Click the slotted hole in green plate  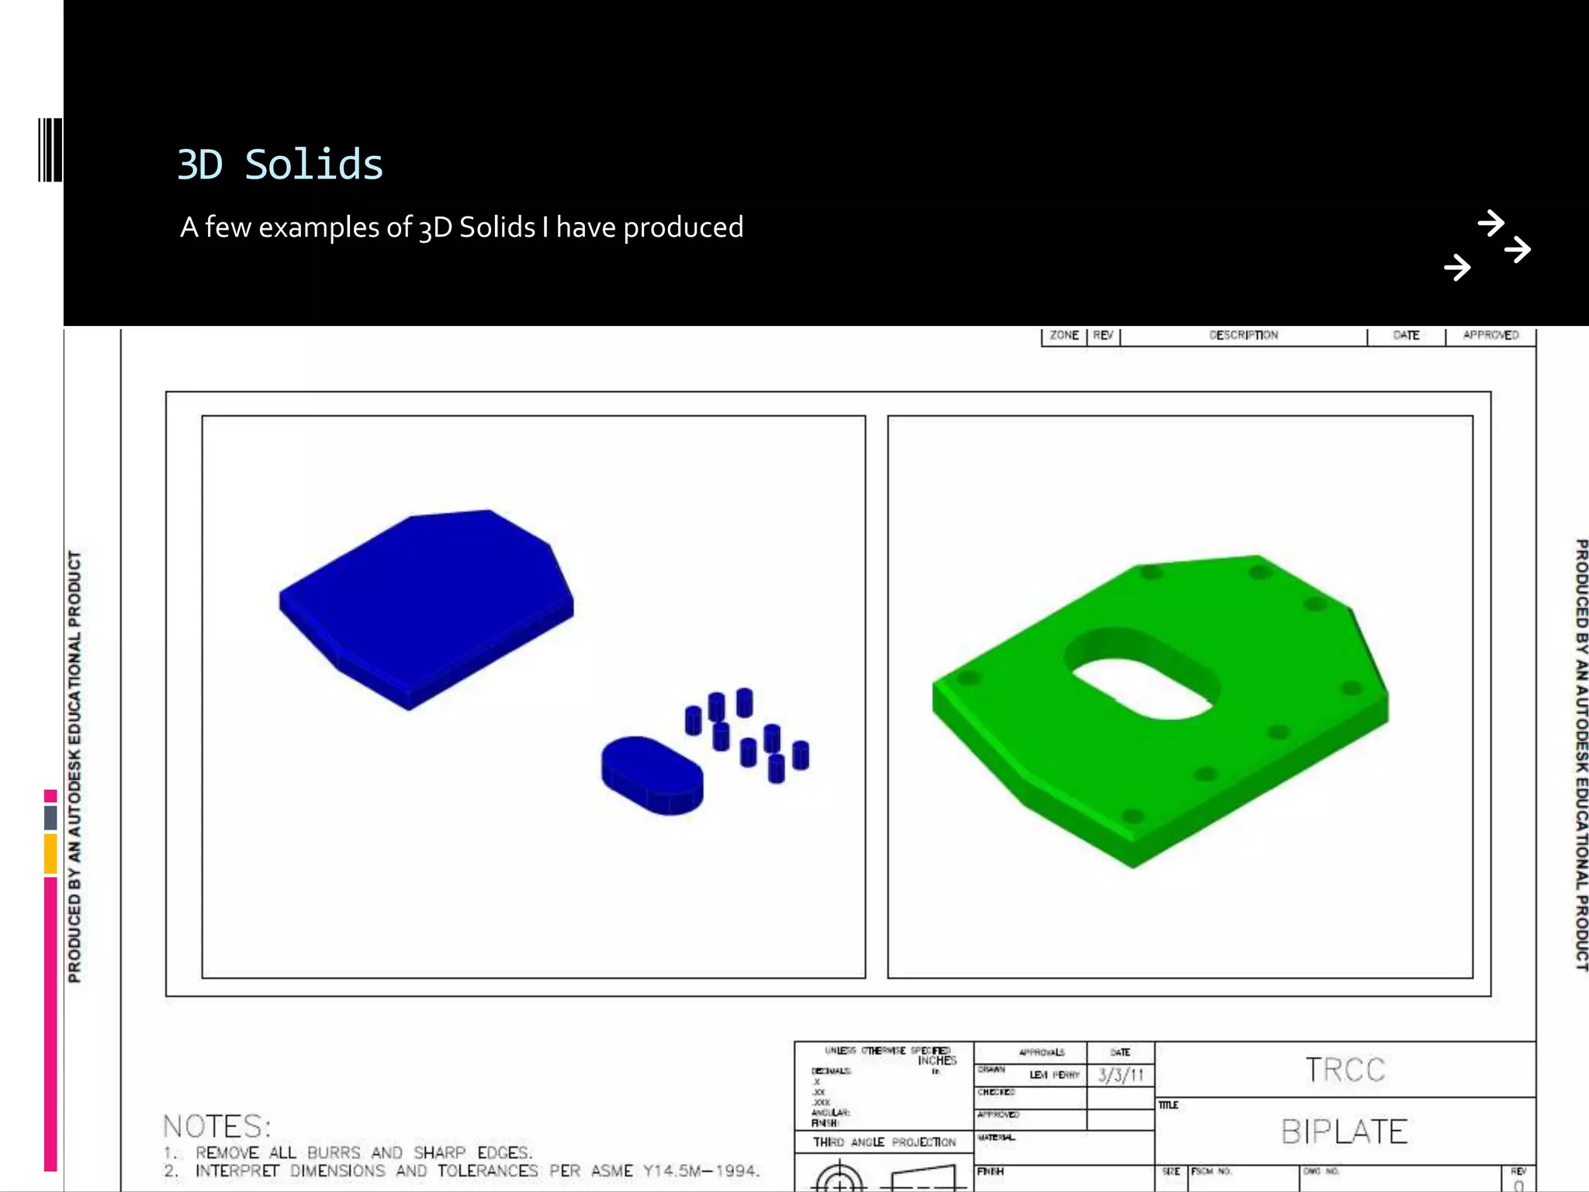[1141, 687]
